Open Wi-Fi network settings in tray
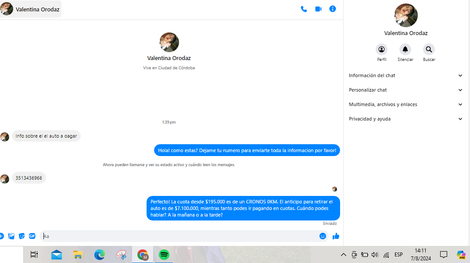 (386, 255)
